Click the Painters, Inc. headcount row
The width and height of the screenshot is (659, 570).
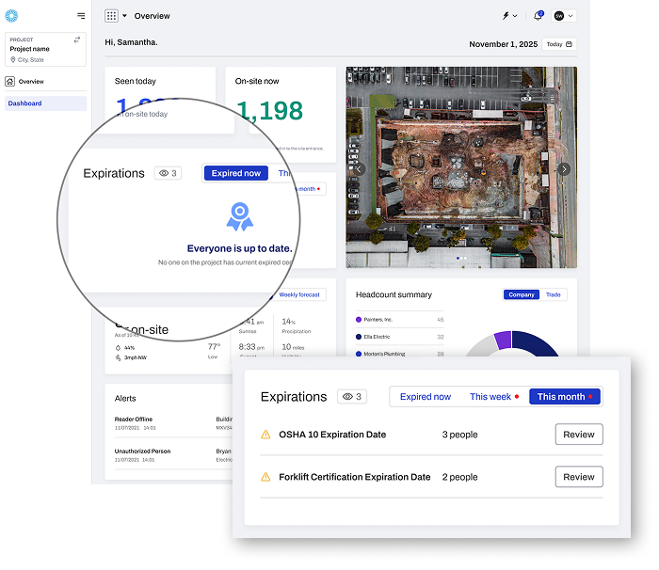(x=400, y=320)
